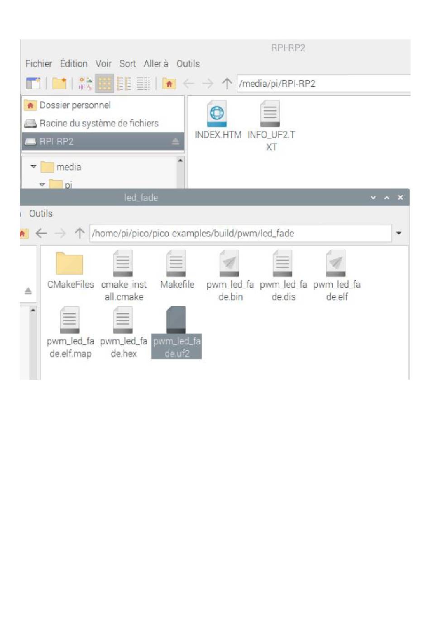
Task: Eject the RPI-RP2 drive
Action: 176,142
